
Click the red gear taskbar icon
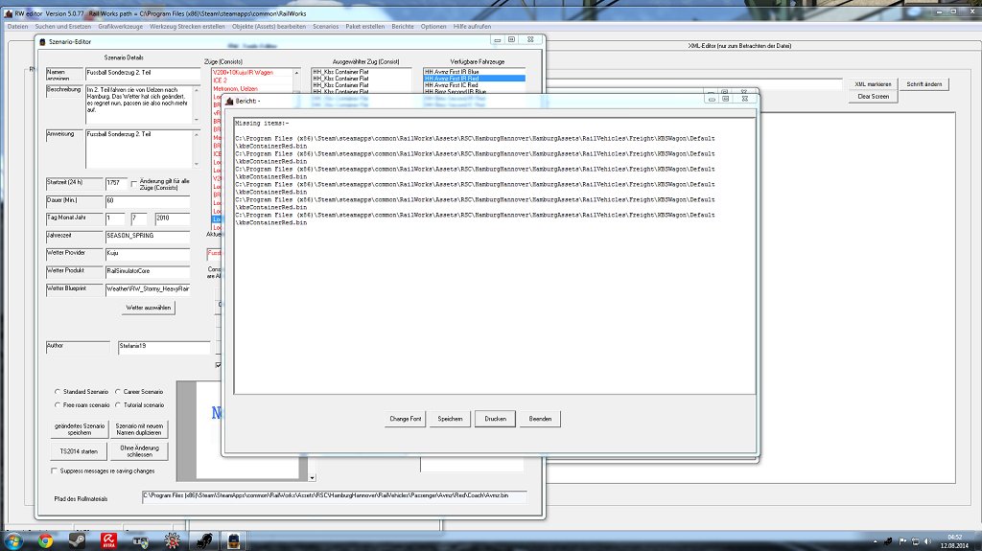pos(173,540)
